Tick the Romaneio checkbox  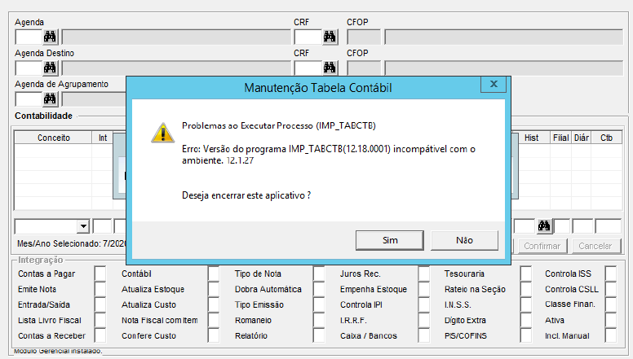319,320
